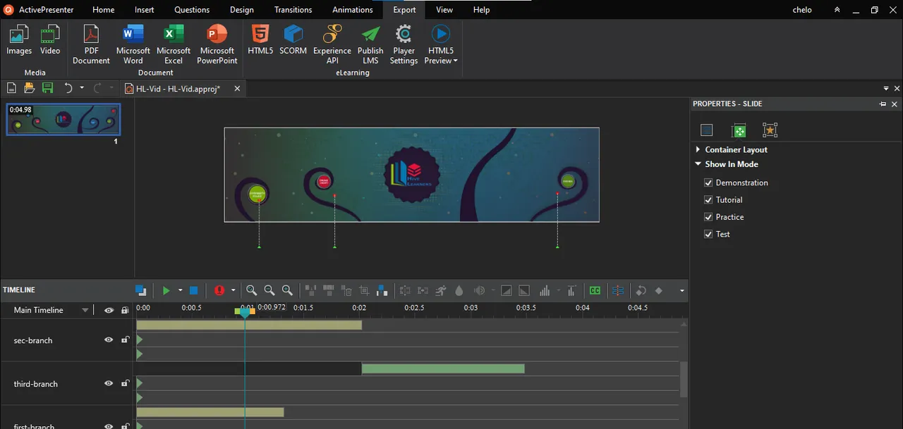Screen dimensions: 903x429
Task: Switch to the Design ribbon tab
Action: pos(242,10)
